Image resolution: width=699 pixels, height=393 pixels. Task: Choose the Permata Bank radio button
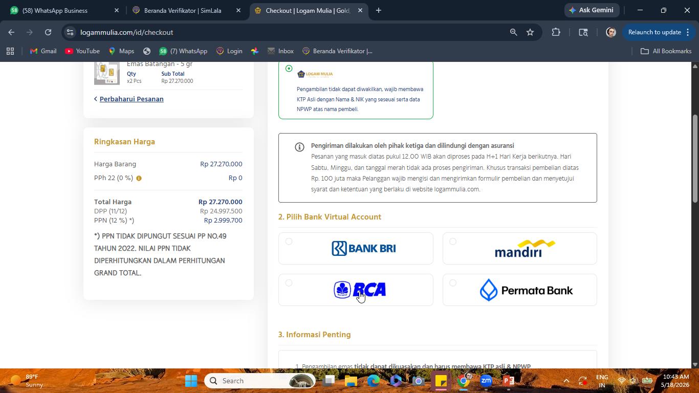tap(453, 283)
